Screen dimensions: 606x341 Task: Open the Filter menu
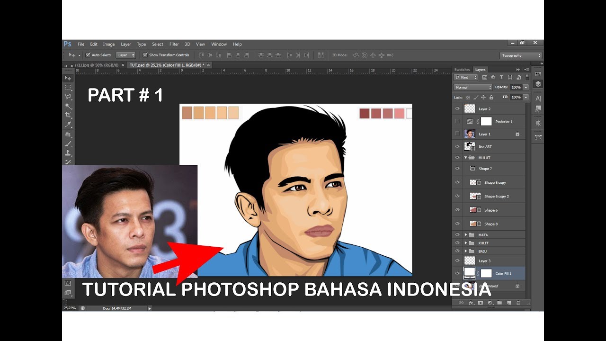coord(174,44)
